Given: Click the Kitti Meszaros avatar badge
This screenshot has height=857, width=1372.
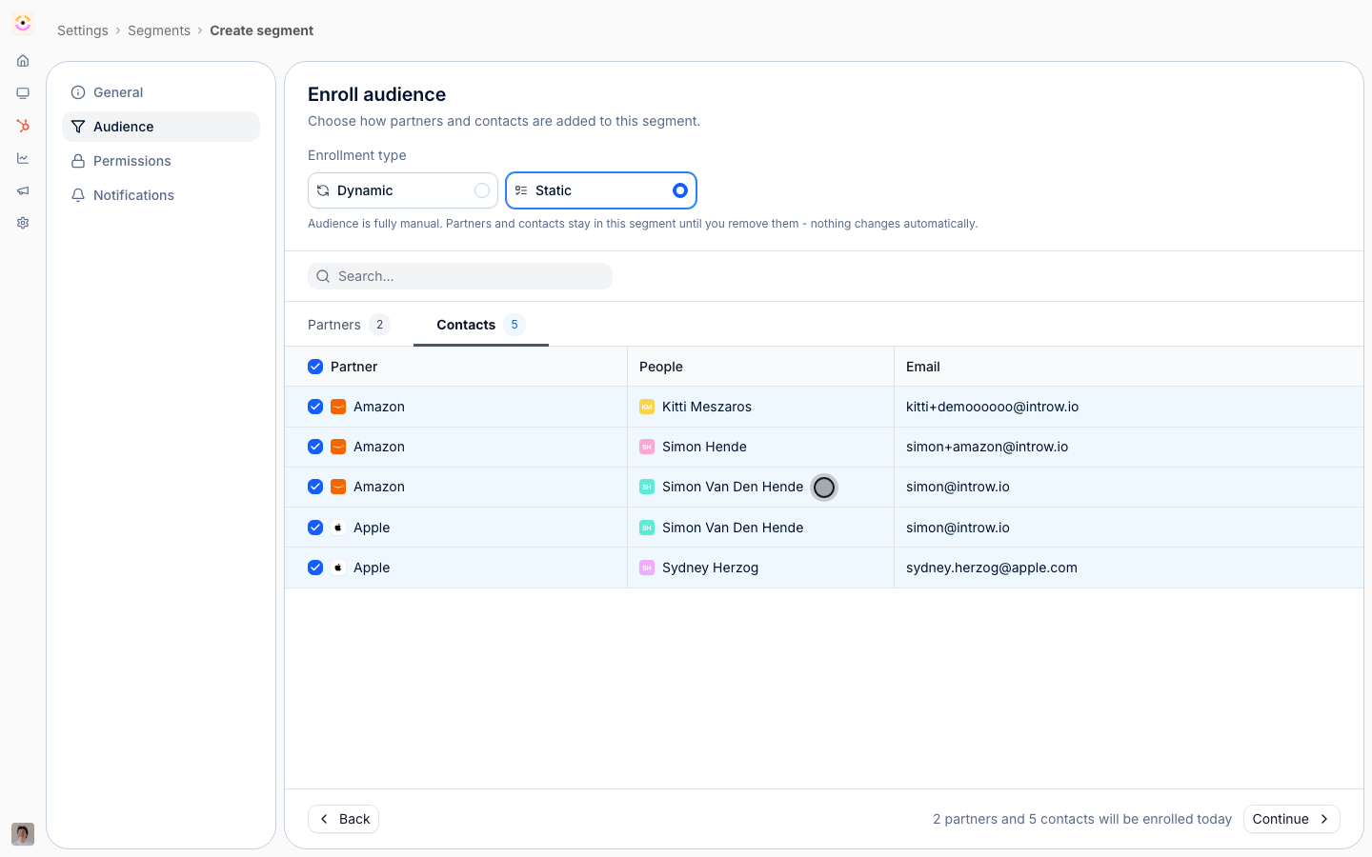Looking at the screenshot, I should [x=647, y=407].
